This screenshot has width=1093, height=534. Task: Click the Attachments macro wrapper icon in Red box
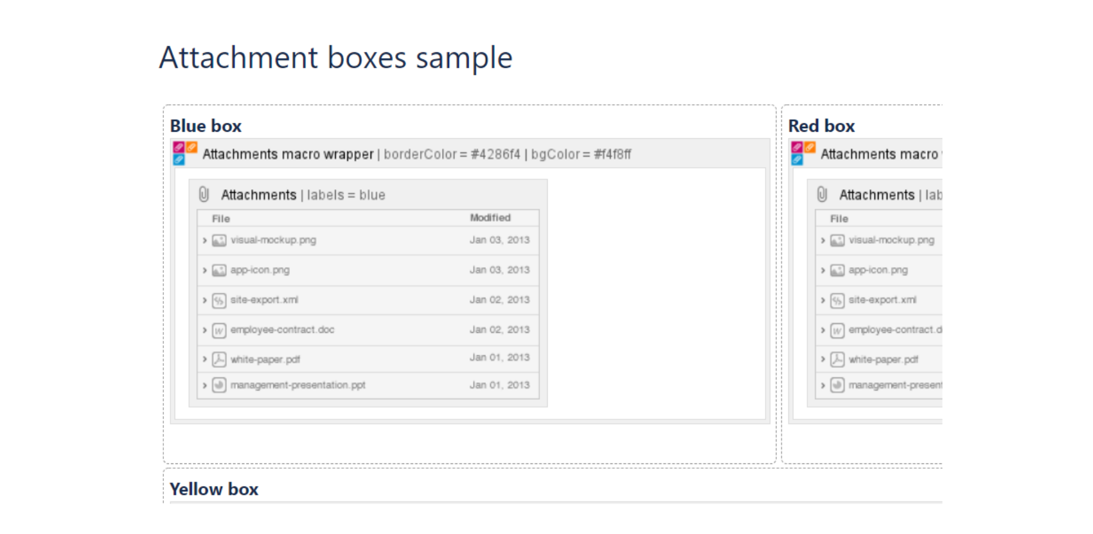pyautogui.click(x=803, y=153)
